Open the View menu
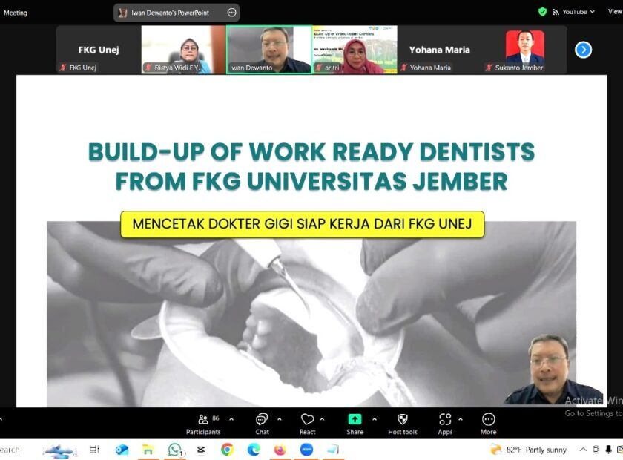 (615, 12)
